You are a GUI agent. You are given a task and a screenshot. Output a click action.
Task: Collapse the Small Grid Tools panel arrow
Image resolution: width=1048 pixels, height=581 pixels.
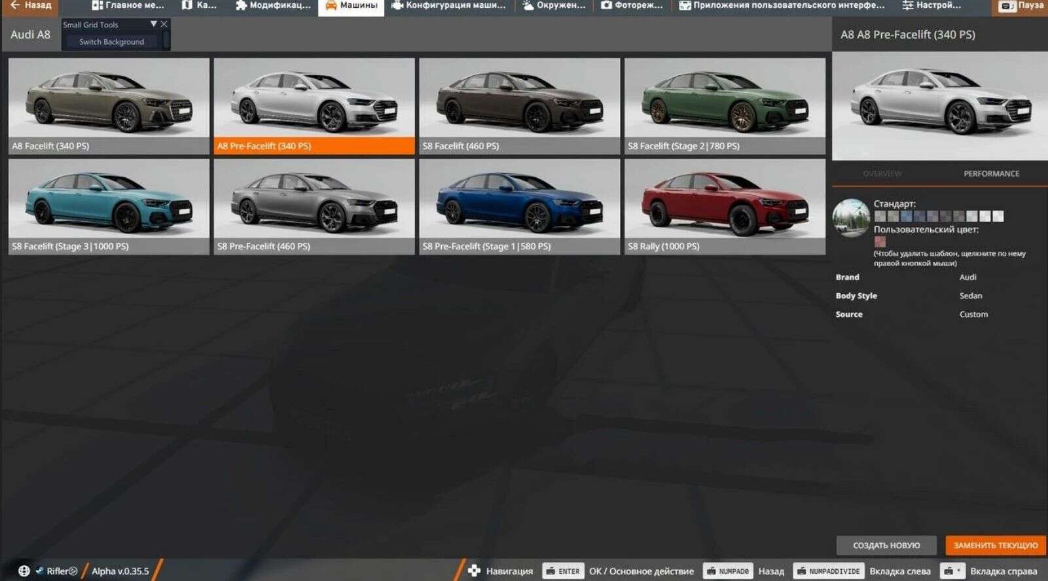153,24
